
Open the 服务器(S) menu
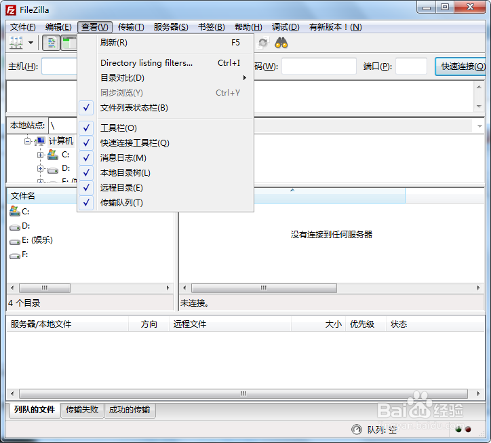[x=171, y=27]
